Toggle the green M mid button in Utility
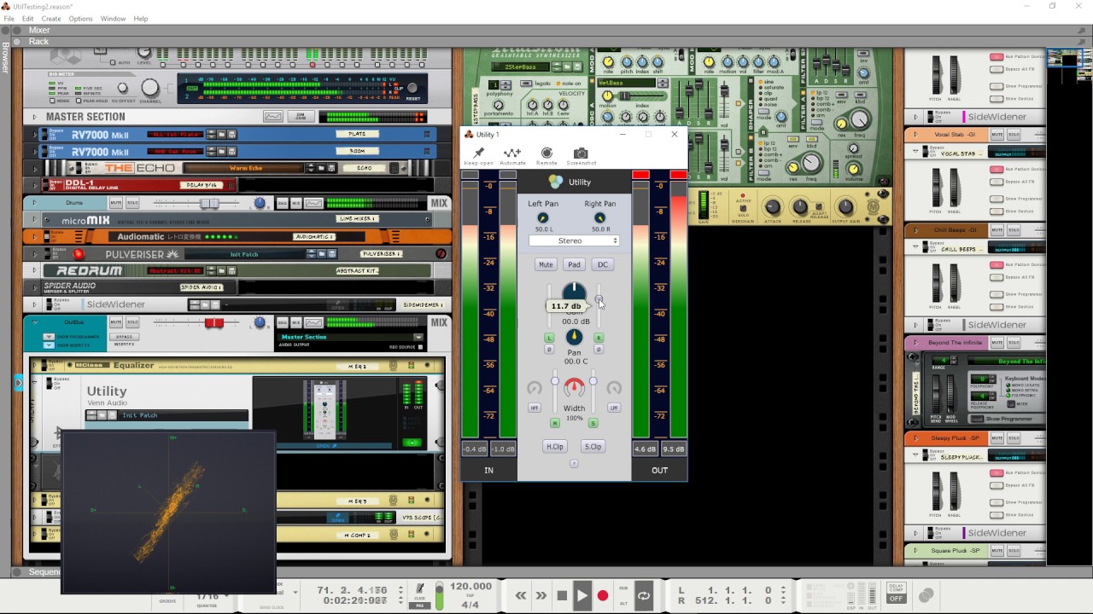The width and height of the screenshot is (1093, 614). tap(555, 423)
